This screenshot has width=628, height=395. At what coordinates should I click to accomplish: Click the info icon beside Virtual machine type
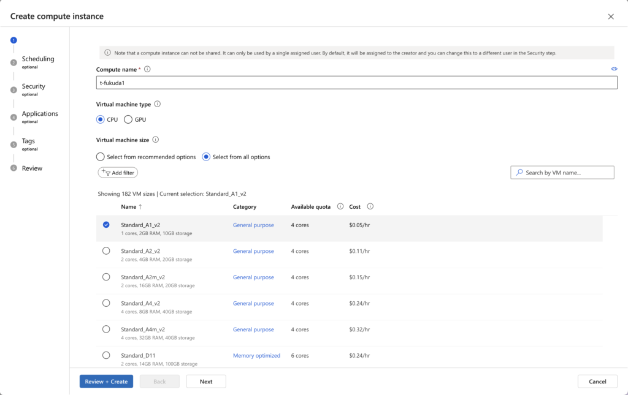pyautogui.click(x=158, y=104)
